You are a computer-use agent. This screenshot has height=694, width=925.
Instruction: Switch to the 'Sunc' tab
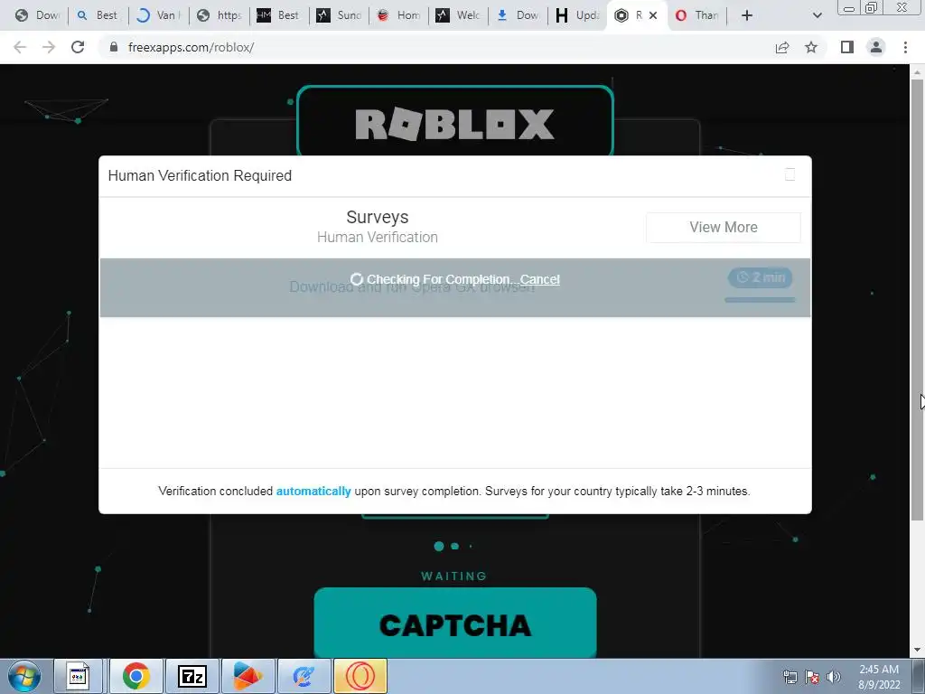340,15
